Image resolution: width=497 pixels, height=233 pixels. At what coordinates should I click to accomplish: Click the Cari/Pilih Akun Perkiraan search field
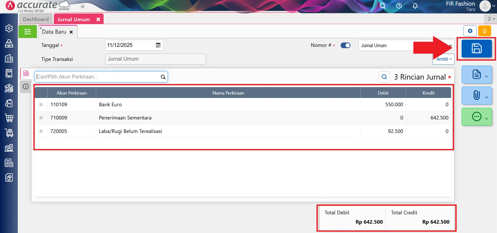[x=98, y=77]
